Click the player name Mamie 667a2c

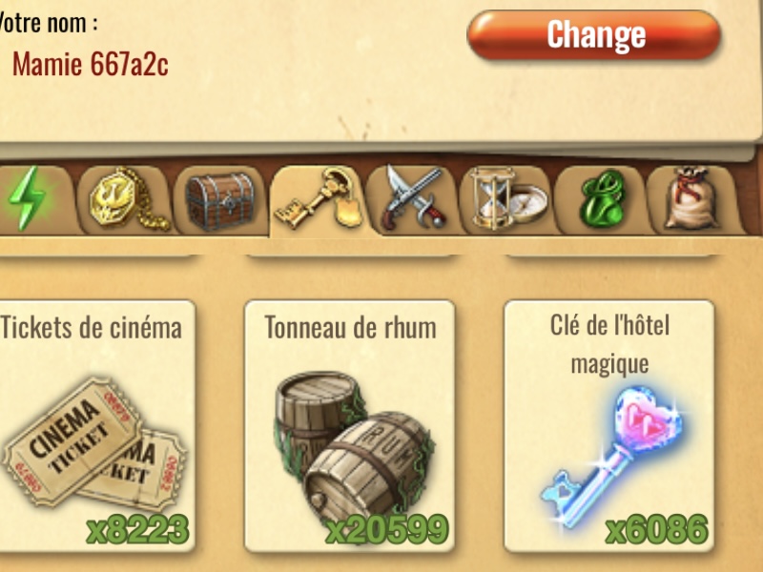(91, 64)
